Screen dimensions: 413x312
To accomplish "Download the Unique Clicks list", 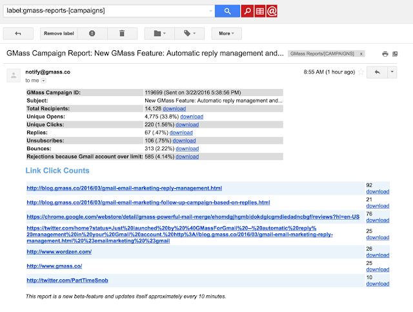I will coord(187,124).
